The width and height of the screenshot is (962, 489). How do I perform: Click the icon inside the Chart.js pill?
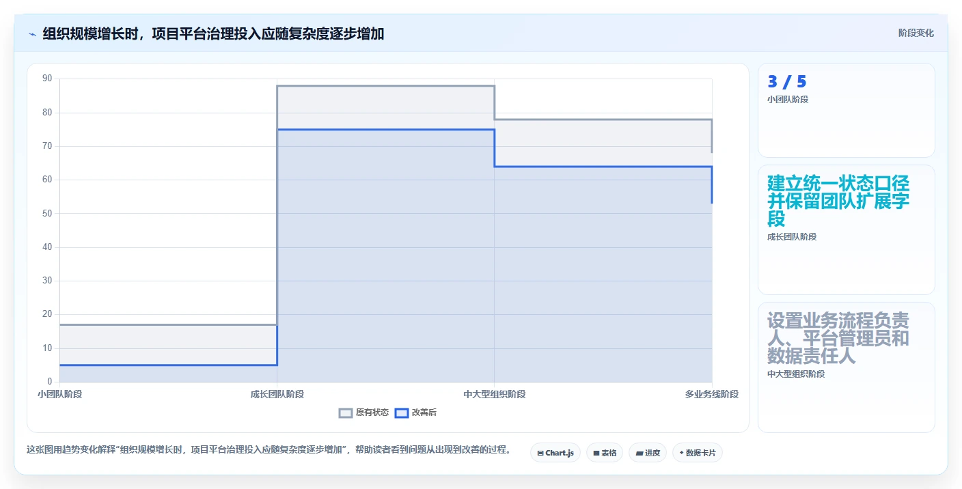pos(540,453)
